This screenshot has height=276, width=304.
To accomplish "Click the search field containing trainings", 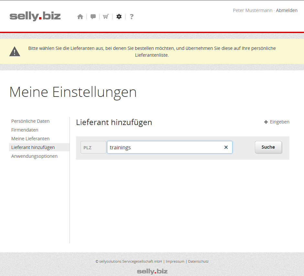I will 170,147.
